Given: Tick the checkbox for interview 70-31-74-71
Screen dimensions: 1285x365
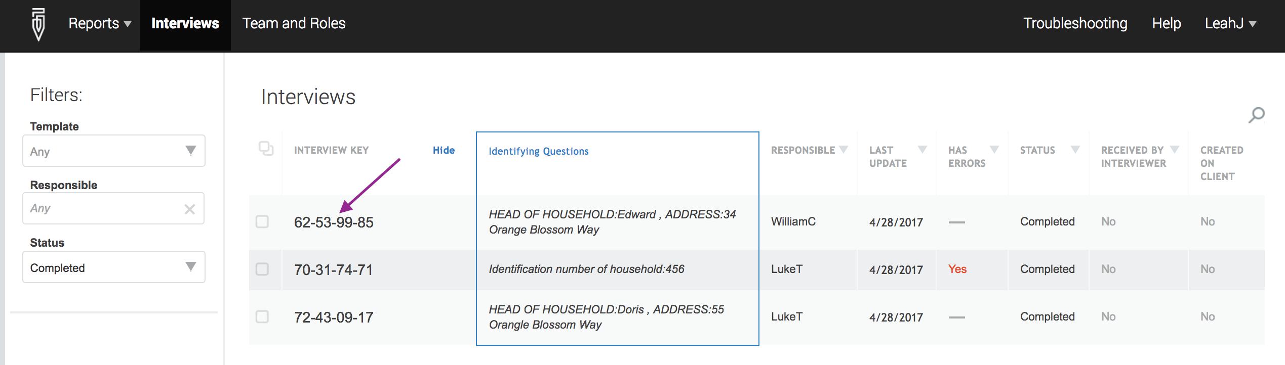Looking at the screenshot, I should (262, 269).
